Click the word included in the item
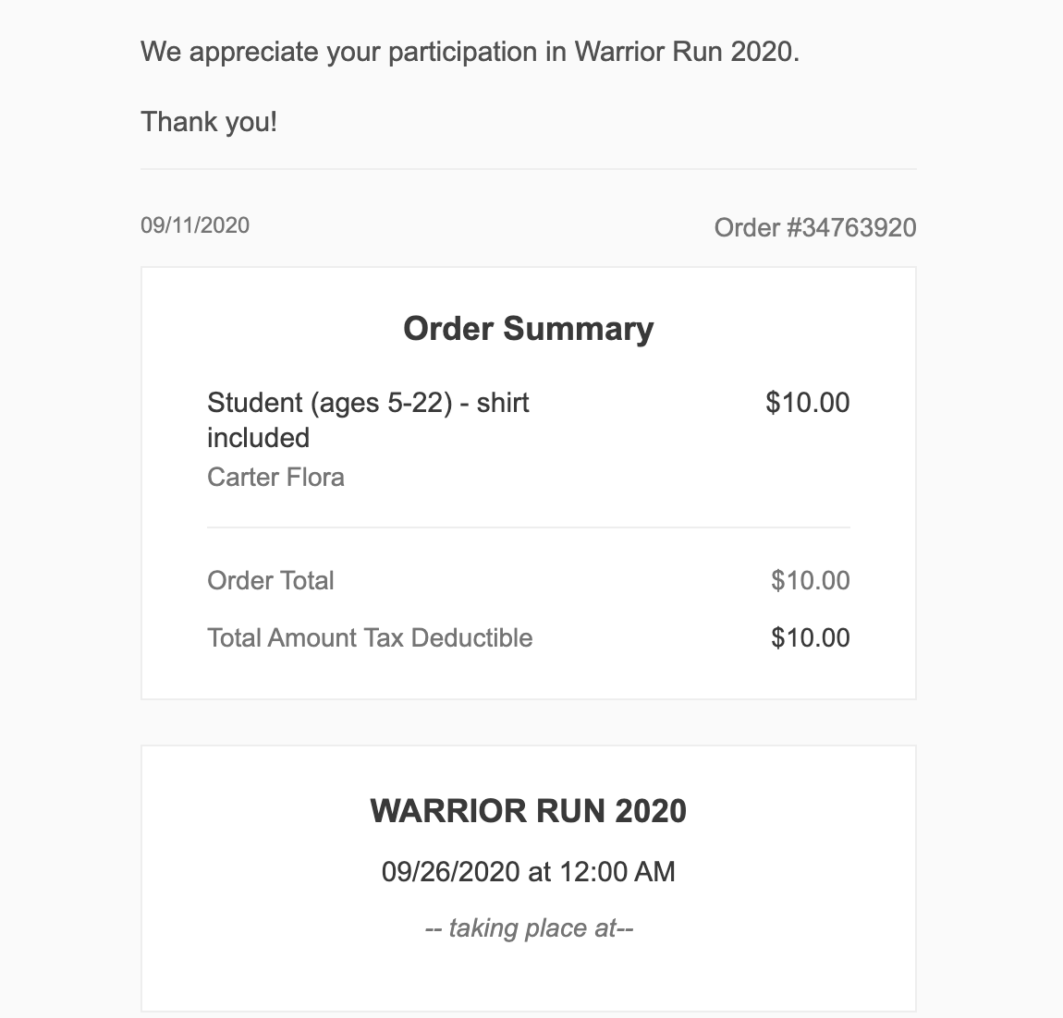The width and height of the screenshot is (1063, 1018). (258, 438)
